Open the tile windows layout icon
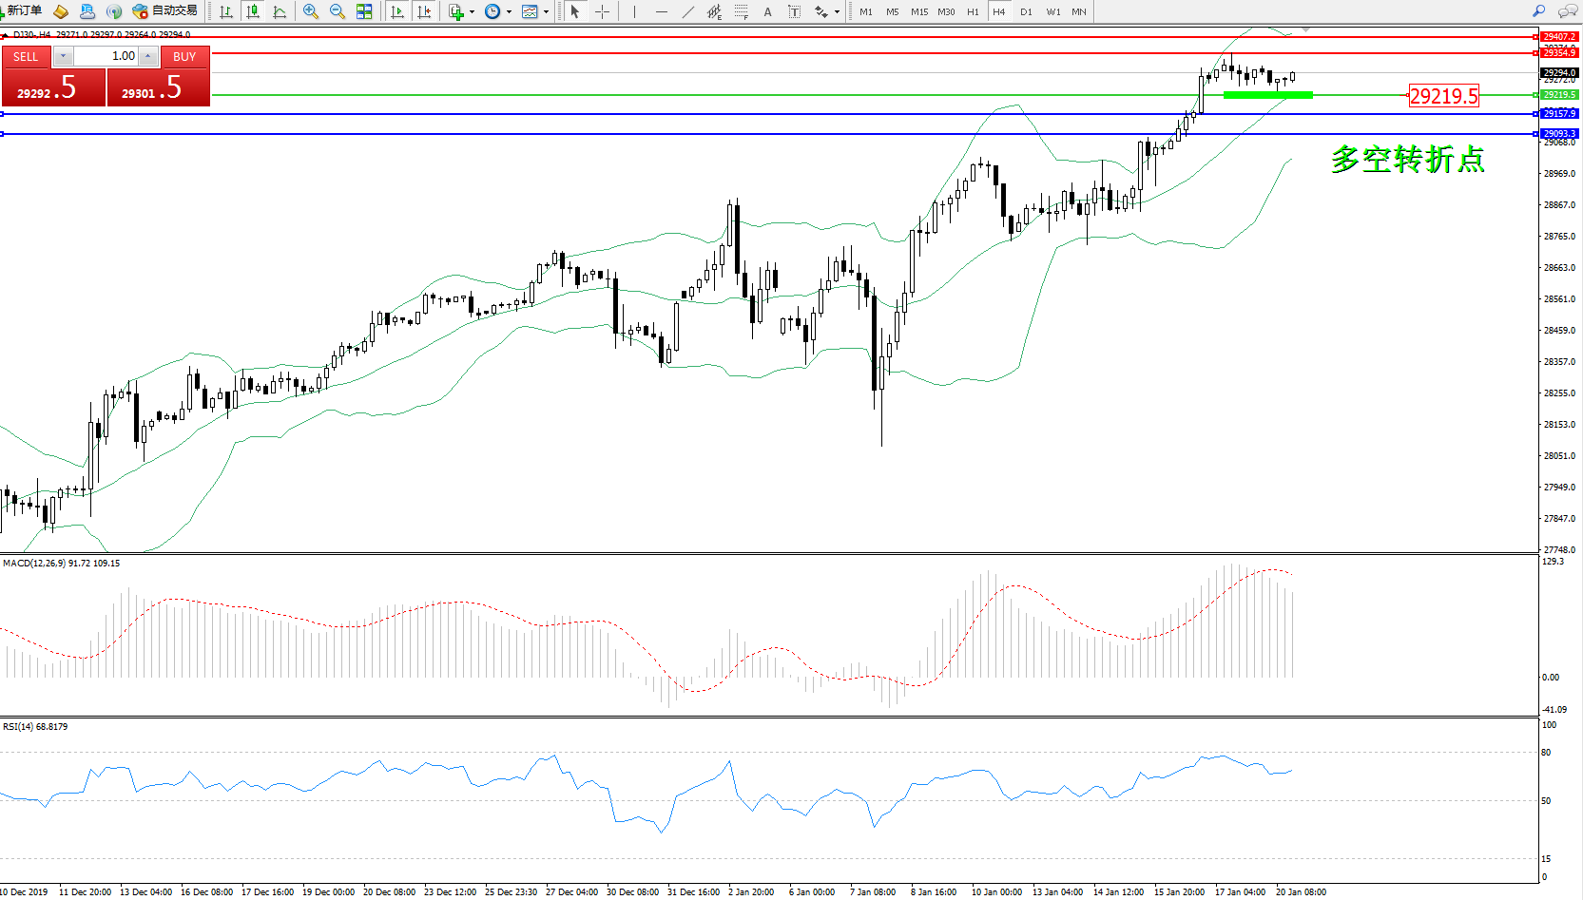1583x900 pixels. pyautogui.click(x=364, y=11)
